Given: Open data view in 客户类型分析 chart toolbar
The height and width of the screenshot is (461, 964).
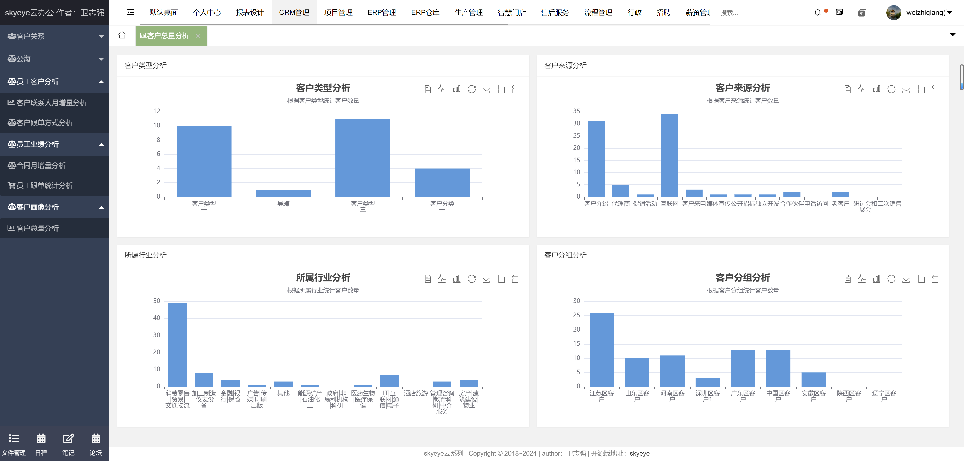Looking at the screenshot, I should [x=428, y=89].
